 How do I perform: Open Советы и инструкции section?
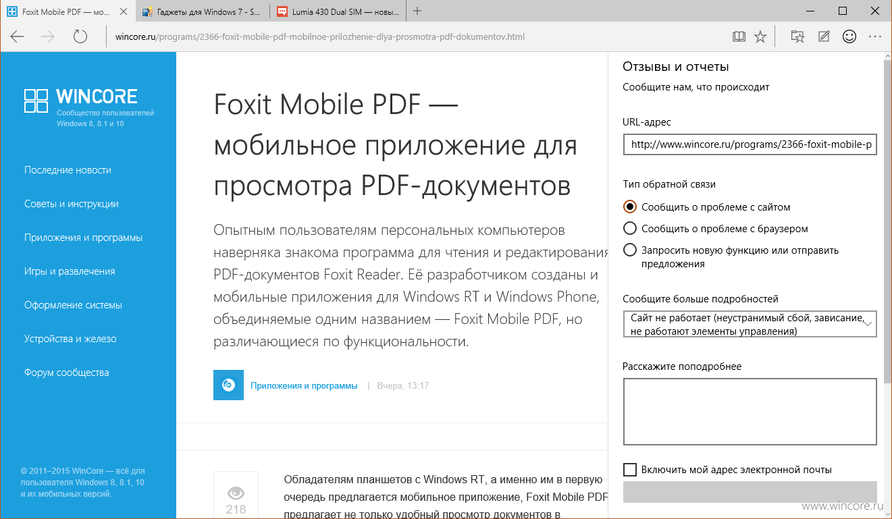(x=72, y=204)
